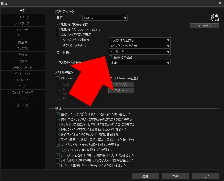
Task: Open the 最小化先 dropdown
Action: [140, 52]
